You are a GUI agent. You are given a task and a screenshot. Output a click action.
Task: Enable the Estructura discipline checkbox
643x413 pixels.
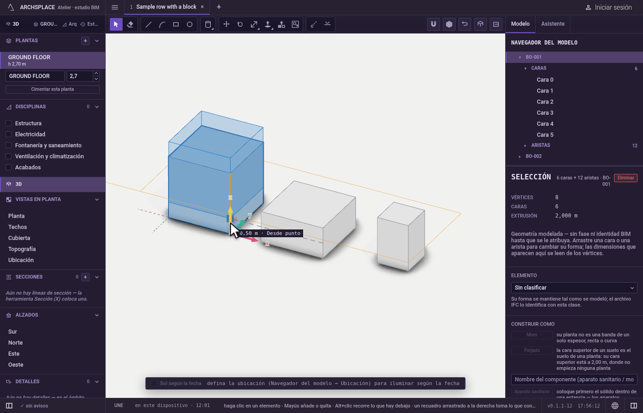tap(8, 123)
